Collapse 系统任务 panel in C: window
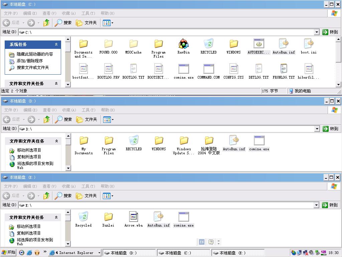342x257 pixels. pos(56,45)
